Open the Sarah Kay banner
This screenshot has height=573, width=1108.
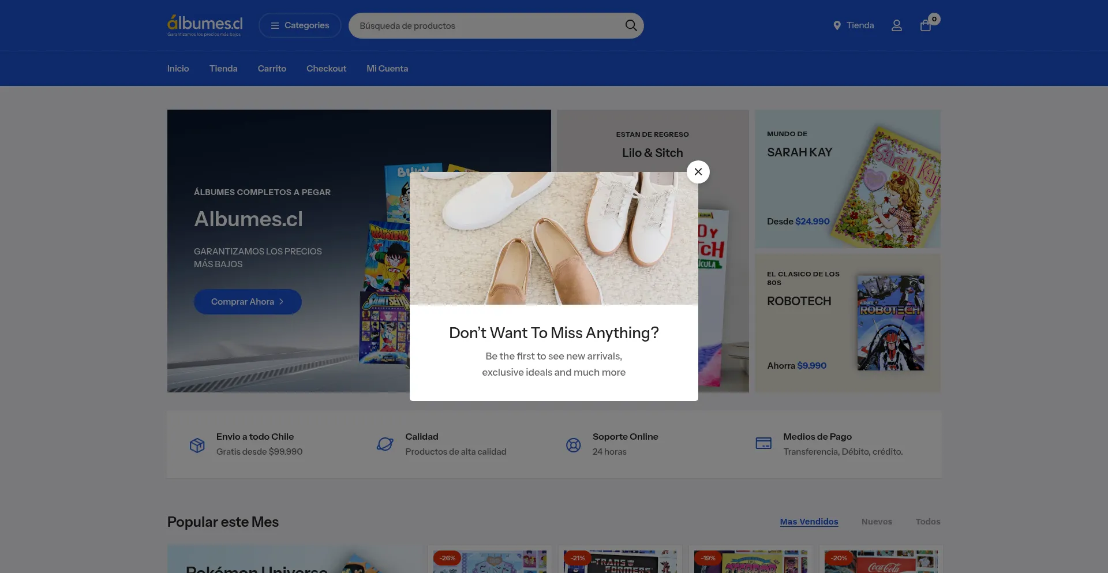click(847, 179)
